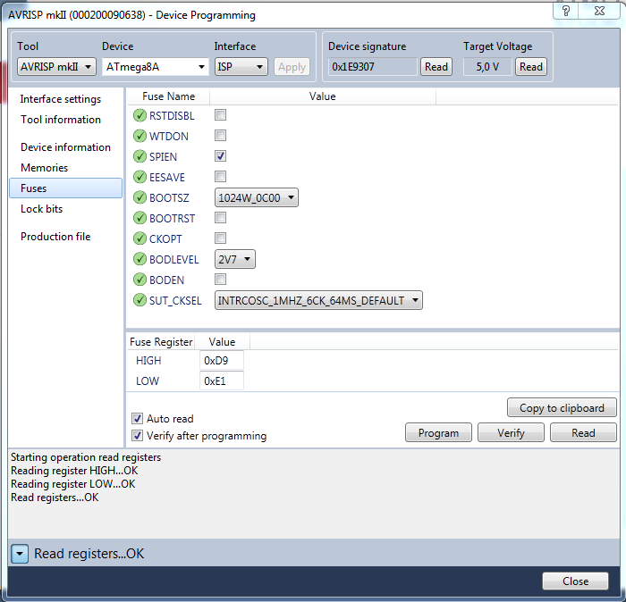Select the Fuses page
Screen dimensions: 626x602
point(65,188)
